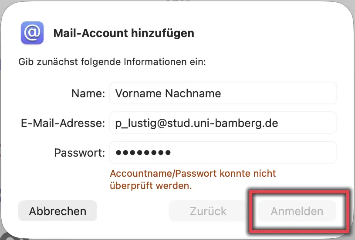Screen dimensions: 355x240
Task: Click the "Name:" label
Action: (88, 93)
